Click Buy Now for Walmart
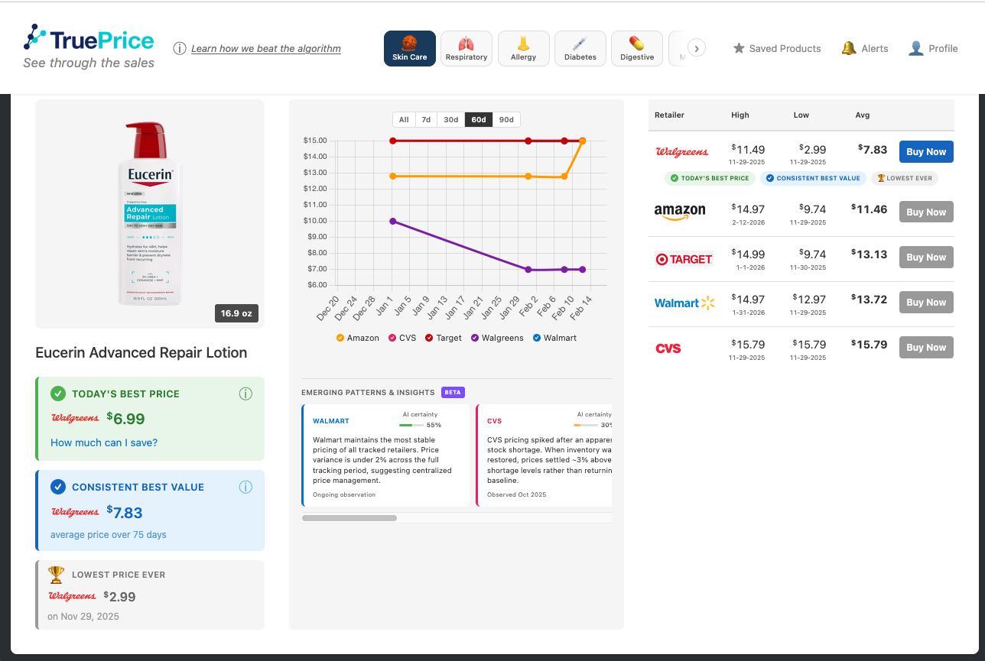Screen dimensions: 985x661 (x=926, y=303)
